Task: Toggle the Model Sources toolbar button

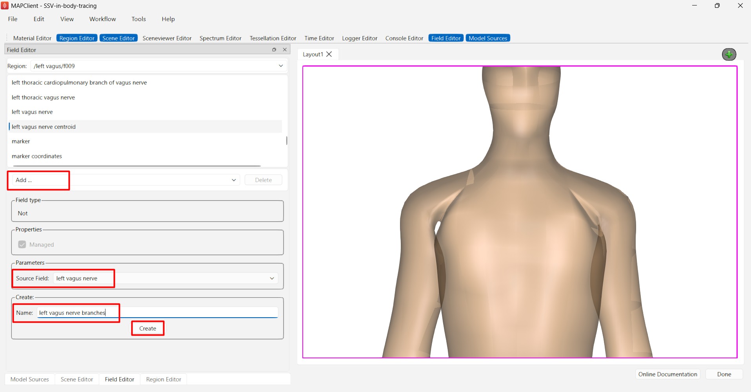Action: (488, 38)
